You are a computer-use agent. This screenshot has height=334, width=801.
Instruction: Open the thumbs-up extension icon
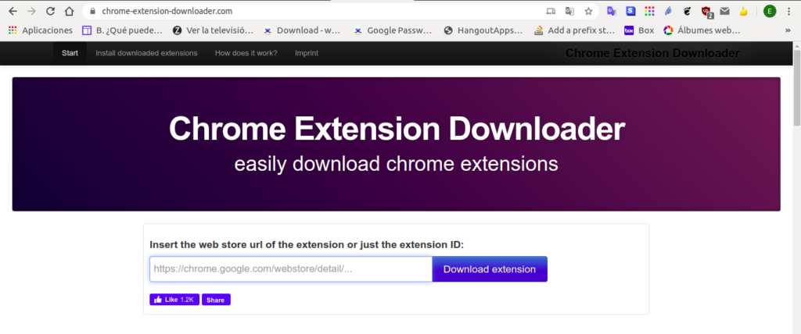point(744,11)
